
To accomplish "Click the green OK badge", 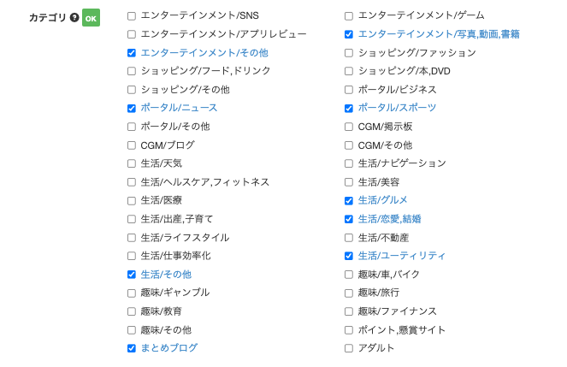I will pos(92,18).
